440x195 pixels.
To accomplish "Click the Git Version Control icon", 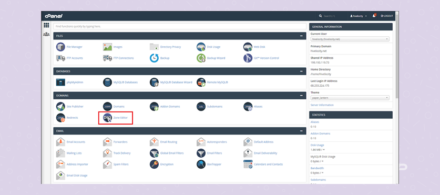I will (x=248, y=58).
